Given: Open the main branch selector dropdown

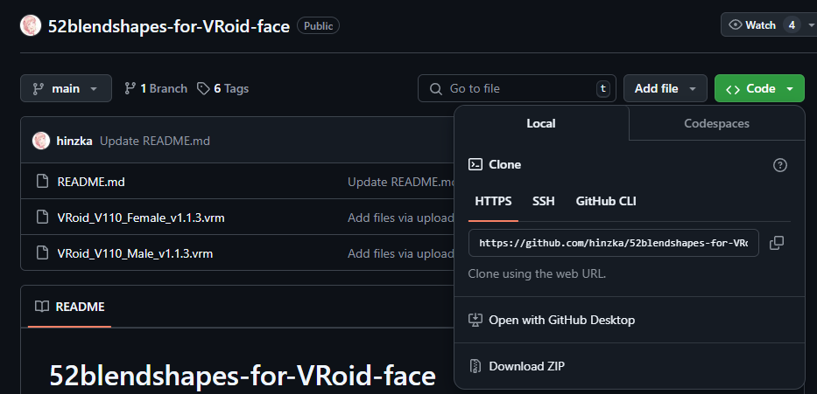Looking at the screenshot, I should click(67, 88).
